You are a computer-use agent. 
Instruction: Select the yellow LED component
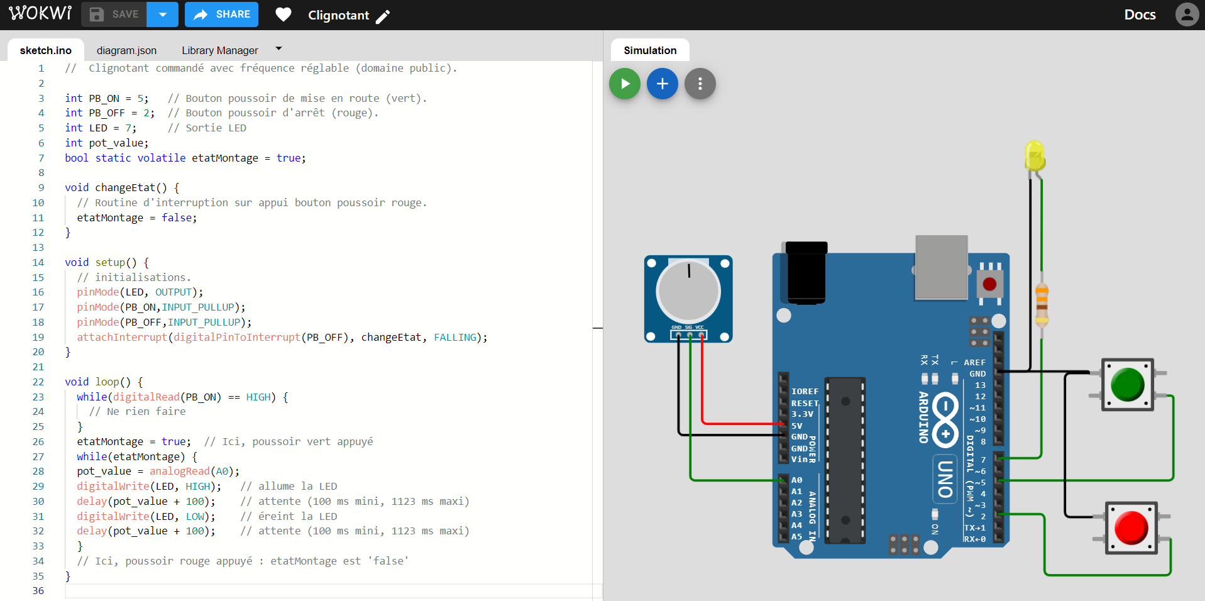click(1035, 156)
